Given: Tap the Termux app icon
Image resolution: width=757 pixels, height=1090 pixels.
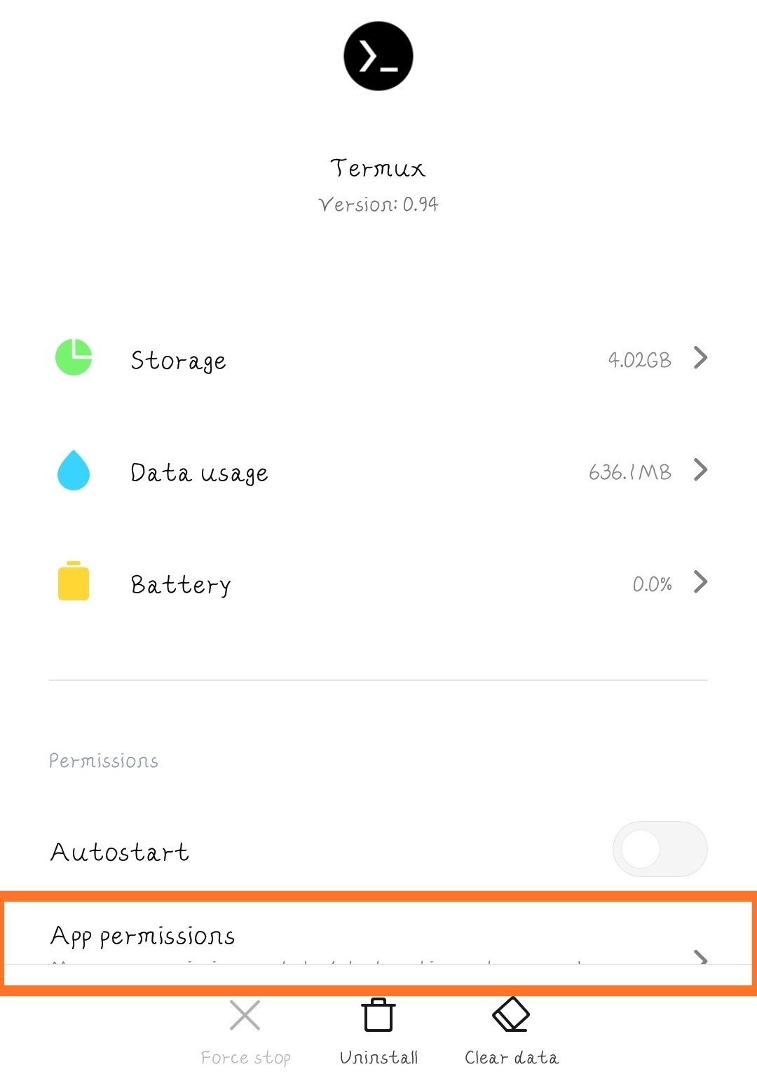Looking at the screenshot, I should pos(378,56).
